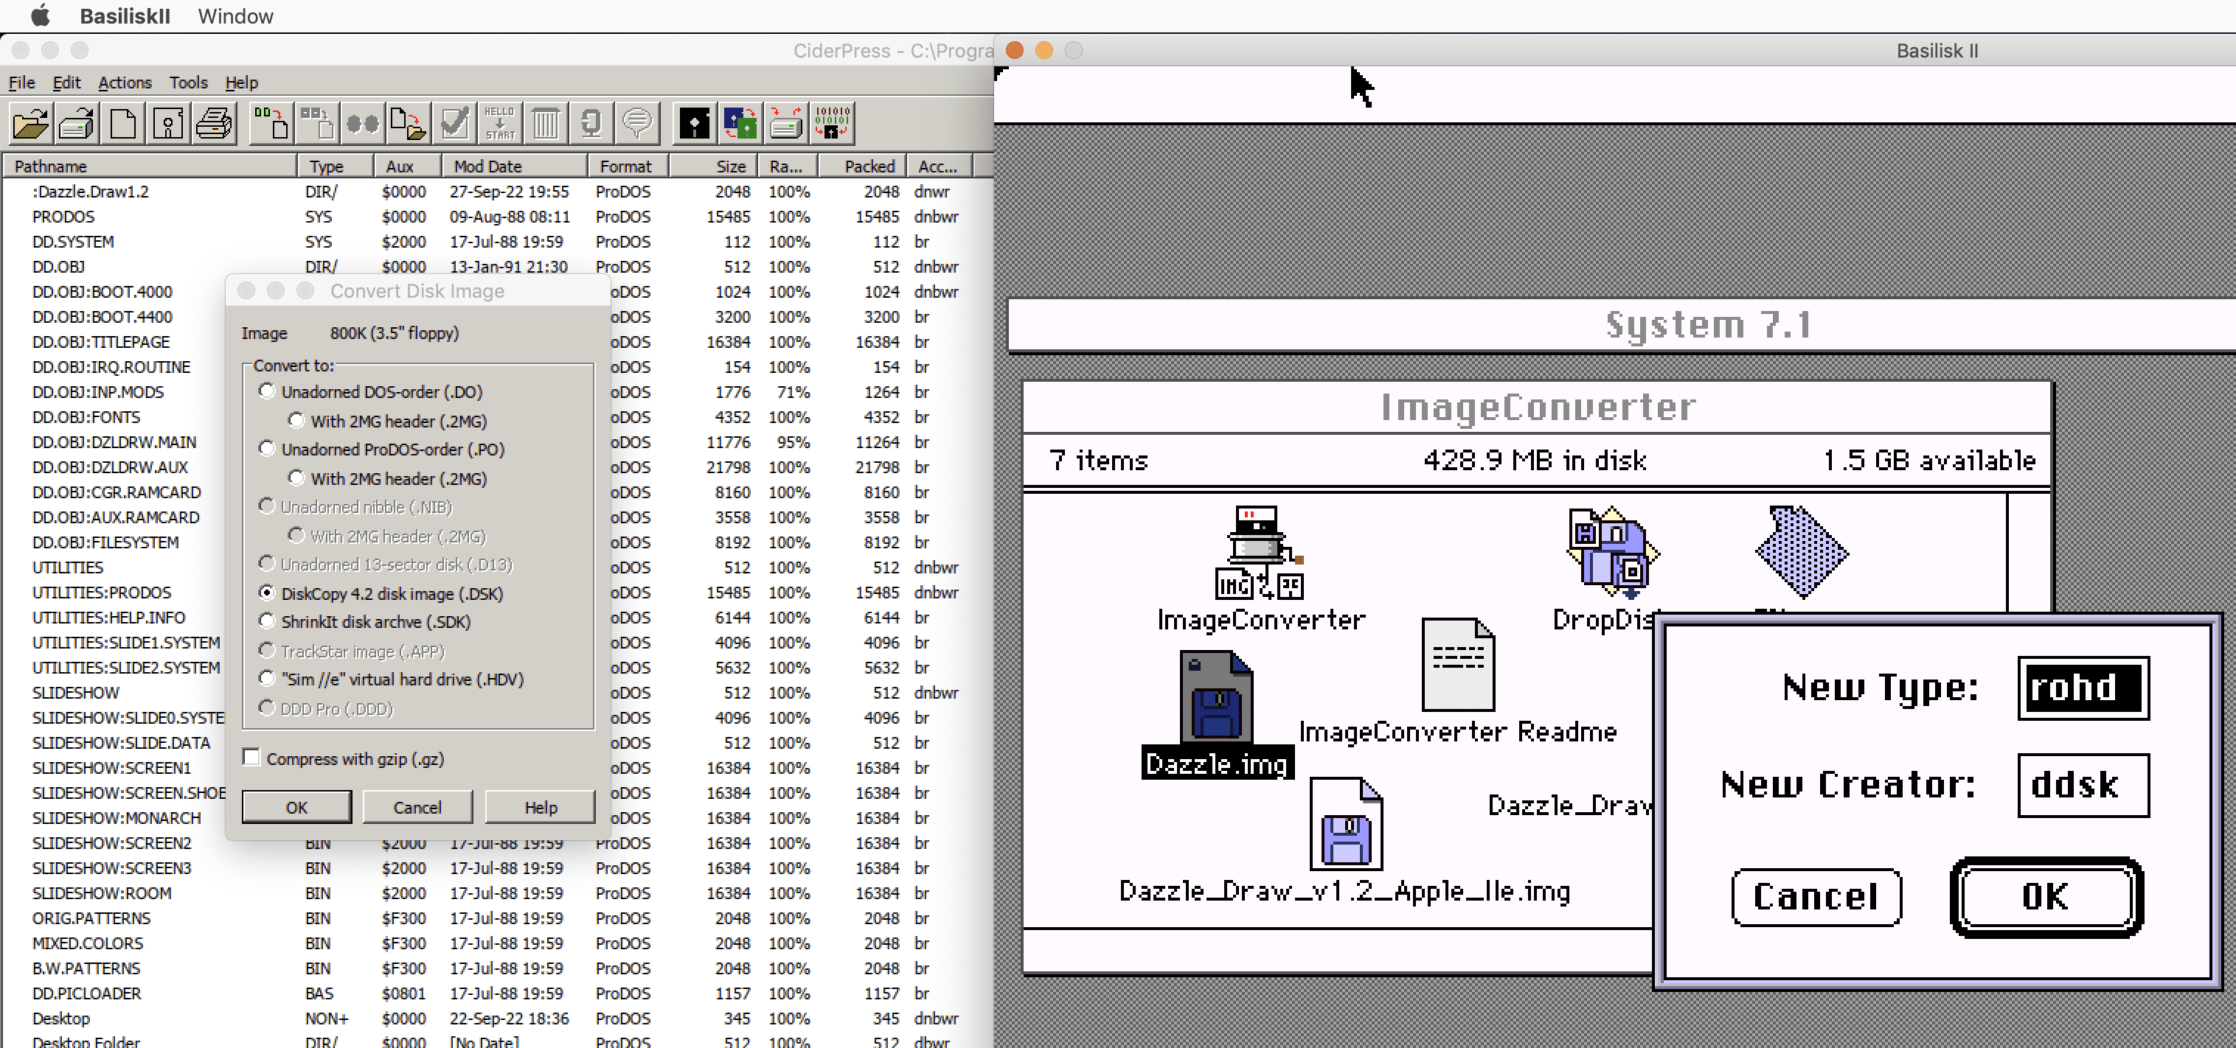2236x1048 pixels.
Task: Open the Actions menu
Action: pos(125,83)
